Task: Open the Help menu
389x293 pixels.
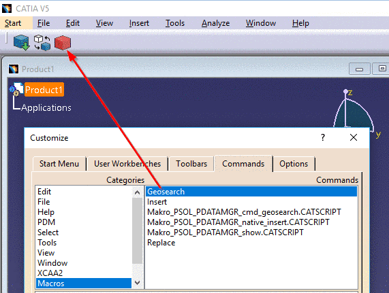Action: coord(300,23)
